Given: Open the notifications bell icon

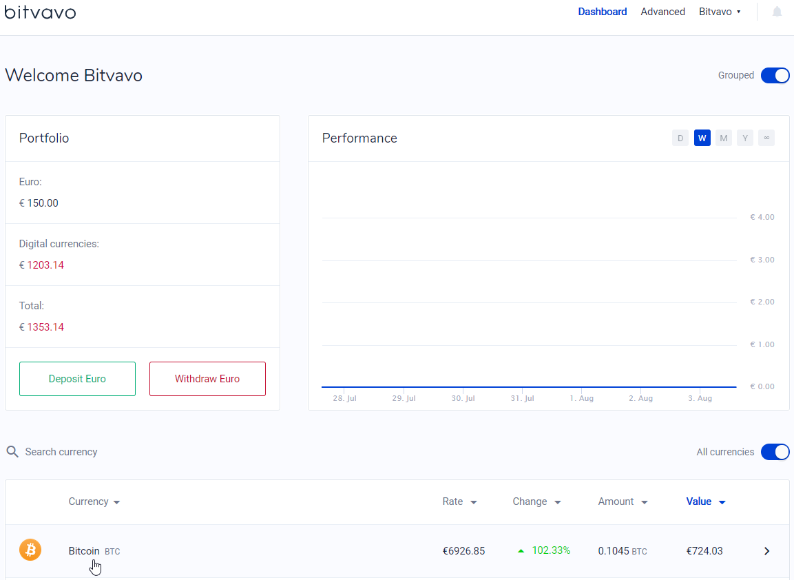Looking at the screenshot, I should coord(777,12).
